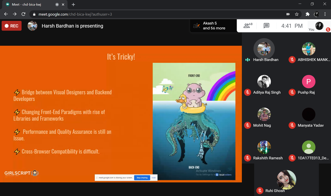Select Aditya Raj Singh's avatar
The height and width of the screenshot is (196, 331).
(264, 82)
